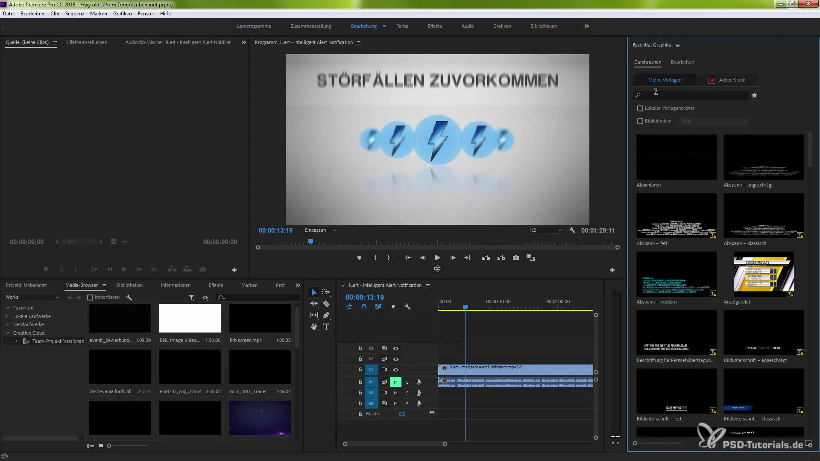
Task: Click the Essential Graphics search field
Action: click(x=691, y=95)
